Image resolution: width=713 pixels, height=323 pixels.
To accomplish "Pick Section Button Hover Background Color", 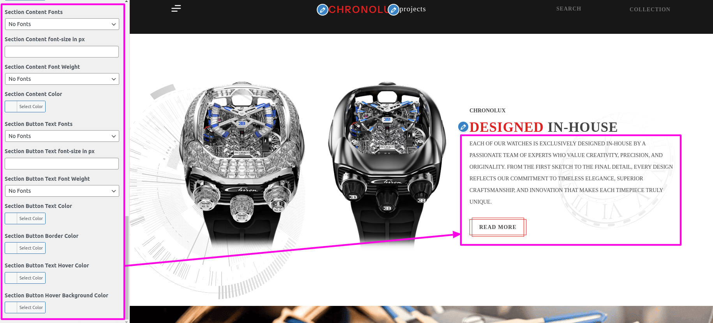I will tap(25, 307).
